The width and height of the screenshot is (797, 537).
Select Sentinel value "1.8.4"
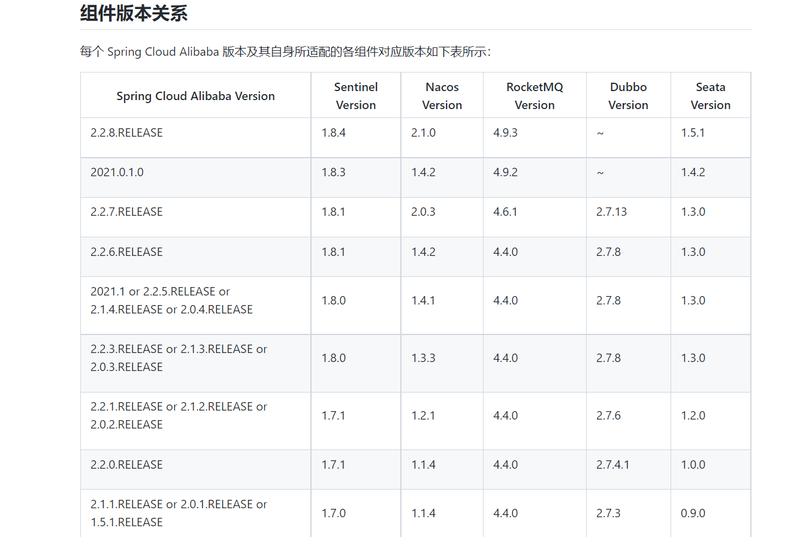tap(333, 132)
